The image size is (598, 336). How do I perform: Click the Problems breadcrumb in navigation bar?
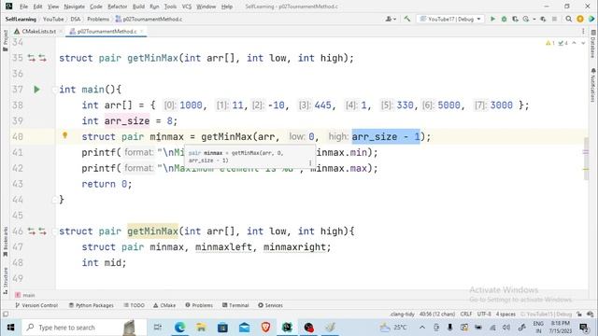click(98, 19)
